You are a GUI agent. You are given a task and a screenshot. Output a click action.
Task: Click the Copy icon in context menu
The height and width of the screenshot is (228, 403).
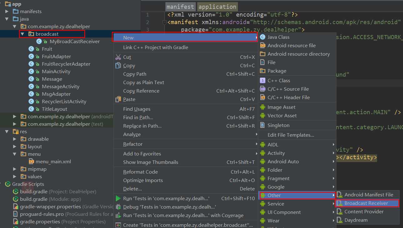coord(118,65)
